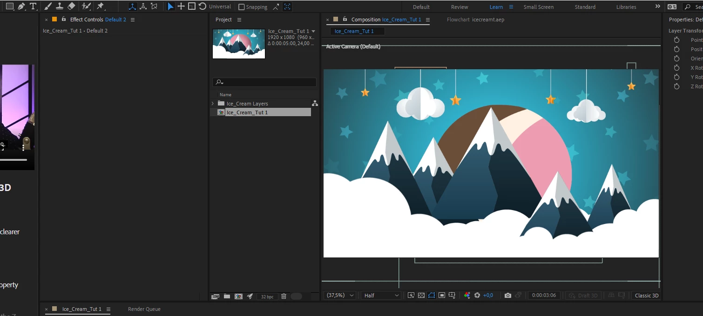Select the Rectangle shape tool
The height and width of the screenshot is (316, 703).
coord(9,7)
